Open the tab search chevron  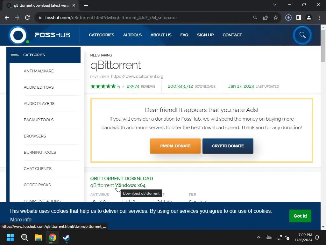coord(275,4)
